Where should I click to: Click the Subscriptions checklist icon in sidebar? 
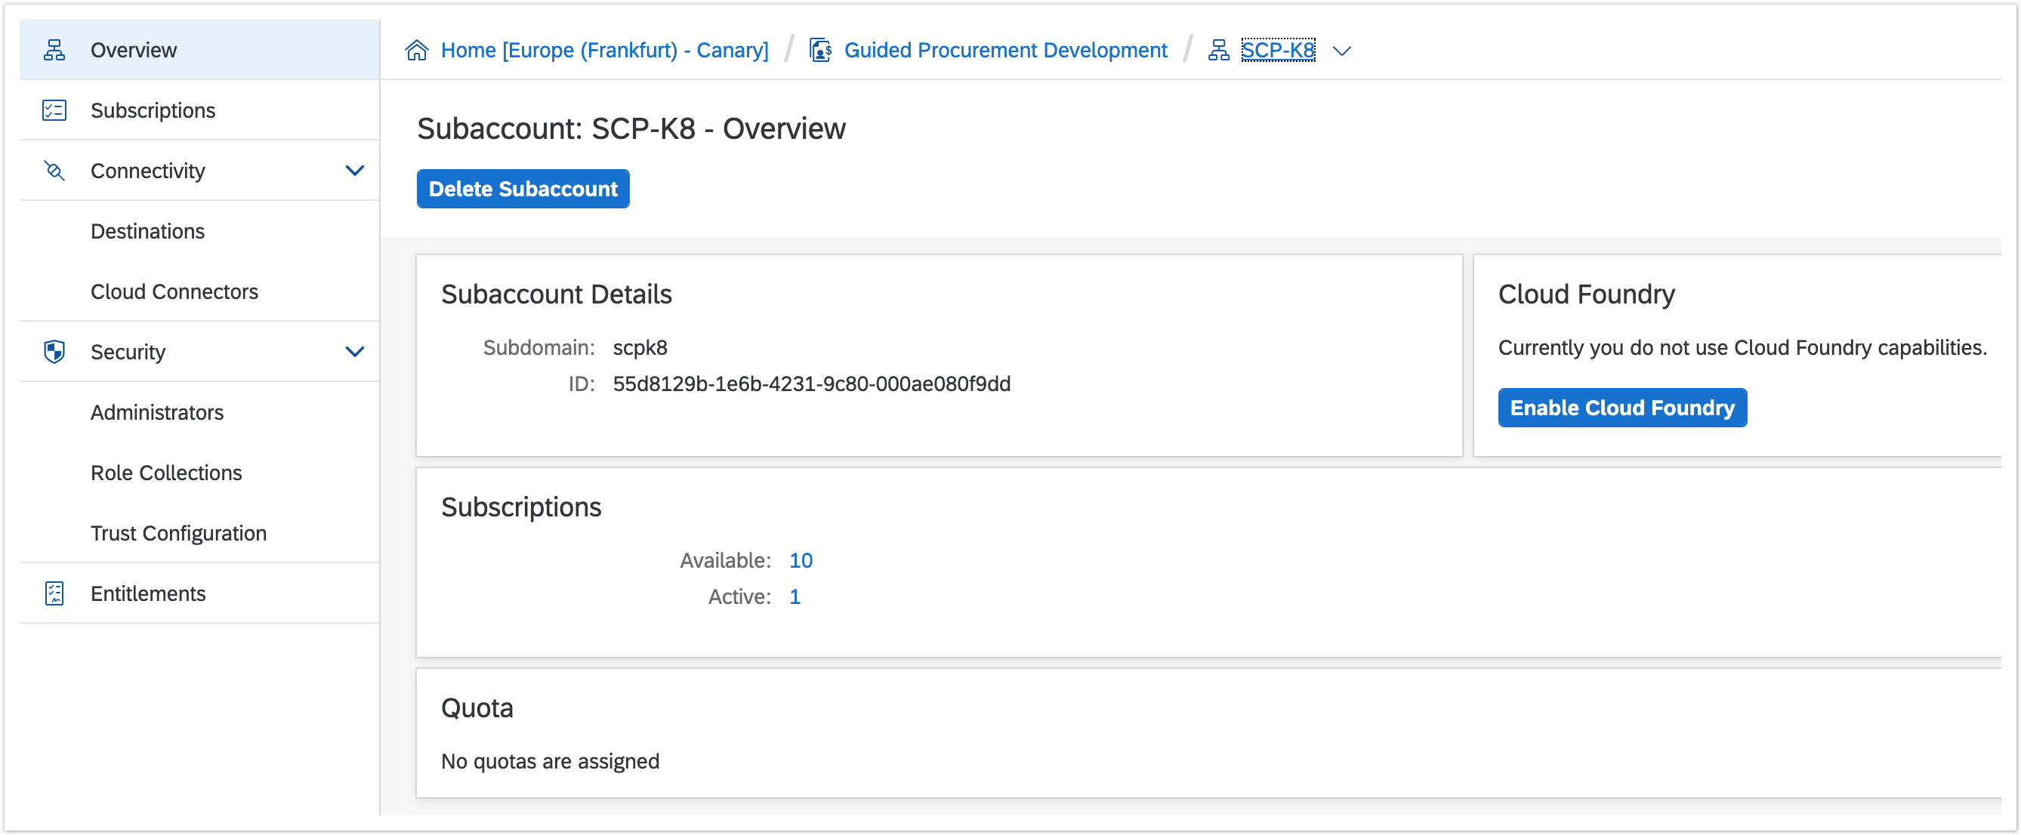[54, 110]
